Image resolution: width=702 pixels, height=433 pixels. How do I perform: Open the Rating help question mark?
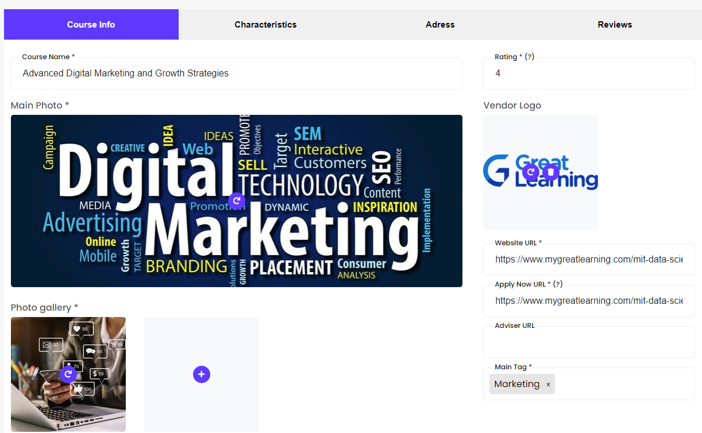530,57
